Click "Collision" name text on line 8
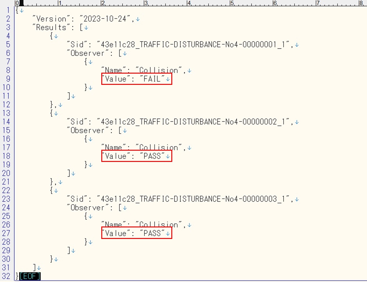This screenshot has width=367, height=282. click(x=158, y=70)
